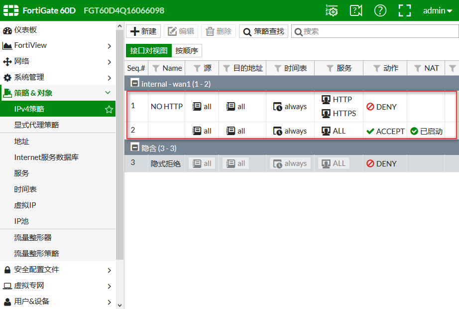Click the 已启动 NAT status in policy 2
The height and width of the screenshot is (309, 459).
[426, 132]
